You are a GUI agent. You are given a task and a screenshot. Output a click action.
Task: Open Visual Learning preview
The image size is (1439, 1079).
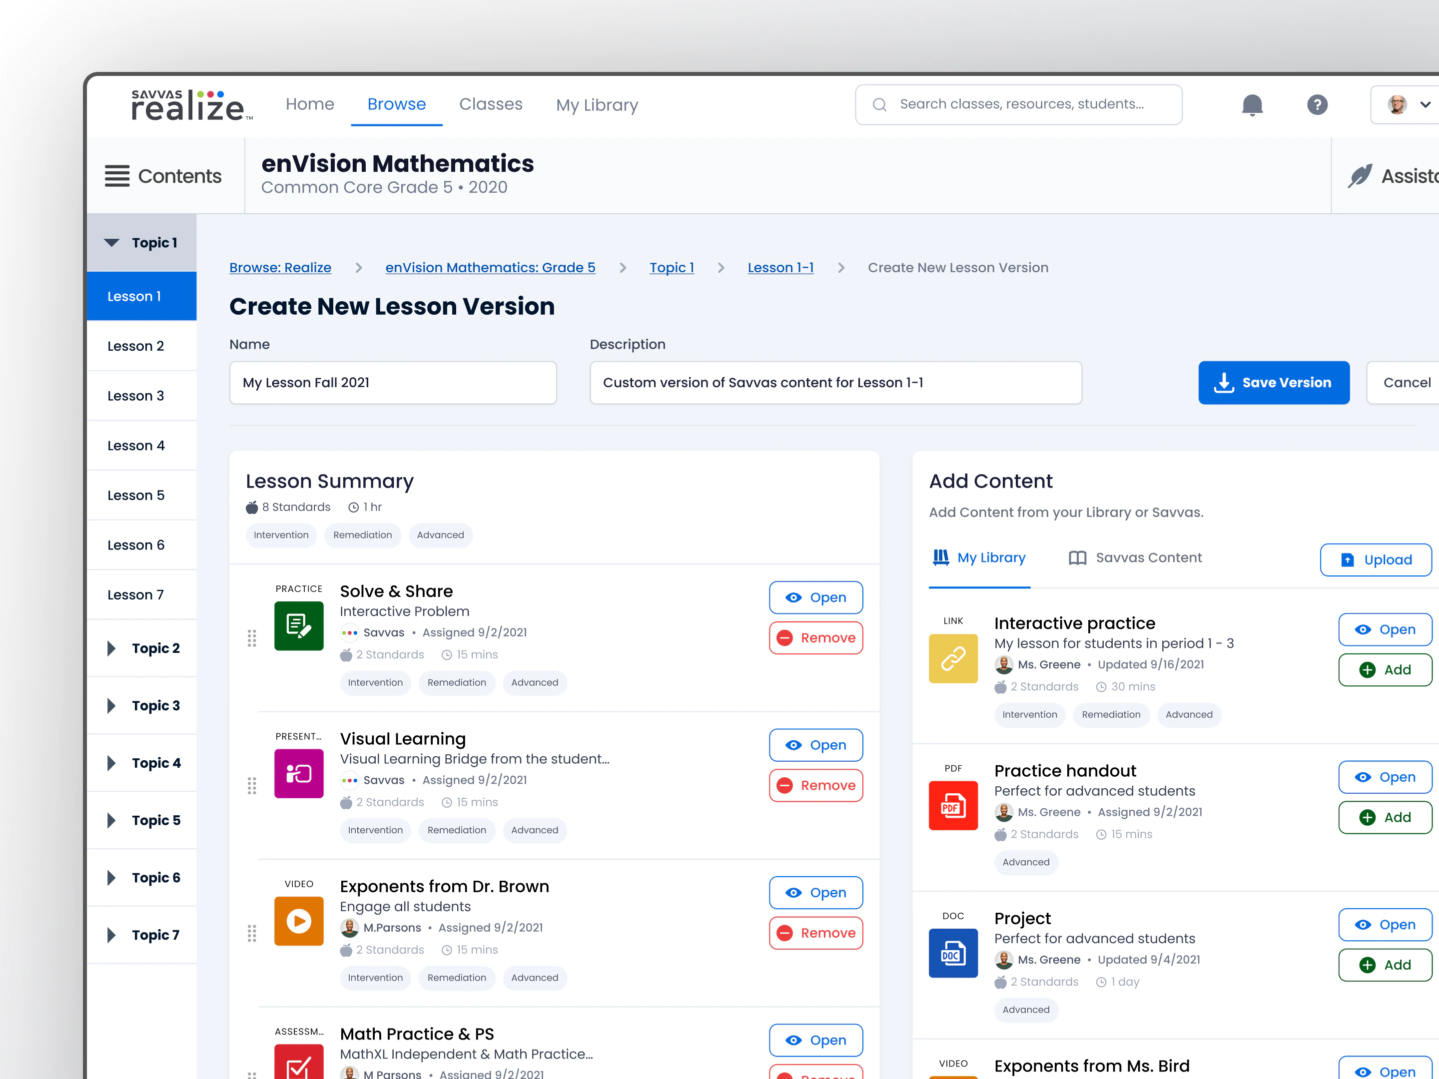coord(816,745)
